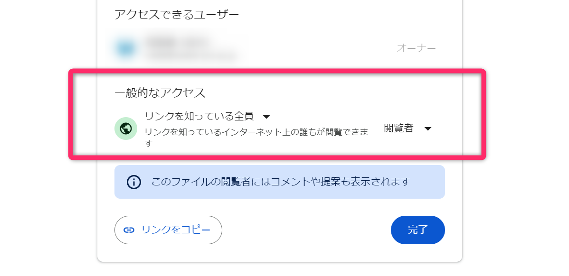This screenshot has width=569, height=276.
Task: Click the chain link icon in the copy button
Action: click(x=129, y=230)
